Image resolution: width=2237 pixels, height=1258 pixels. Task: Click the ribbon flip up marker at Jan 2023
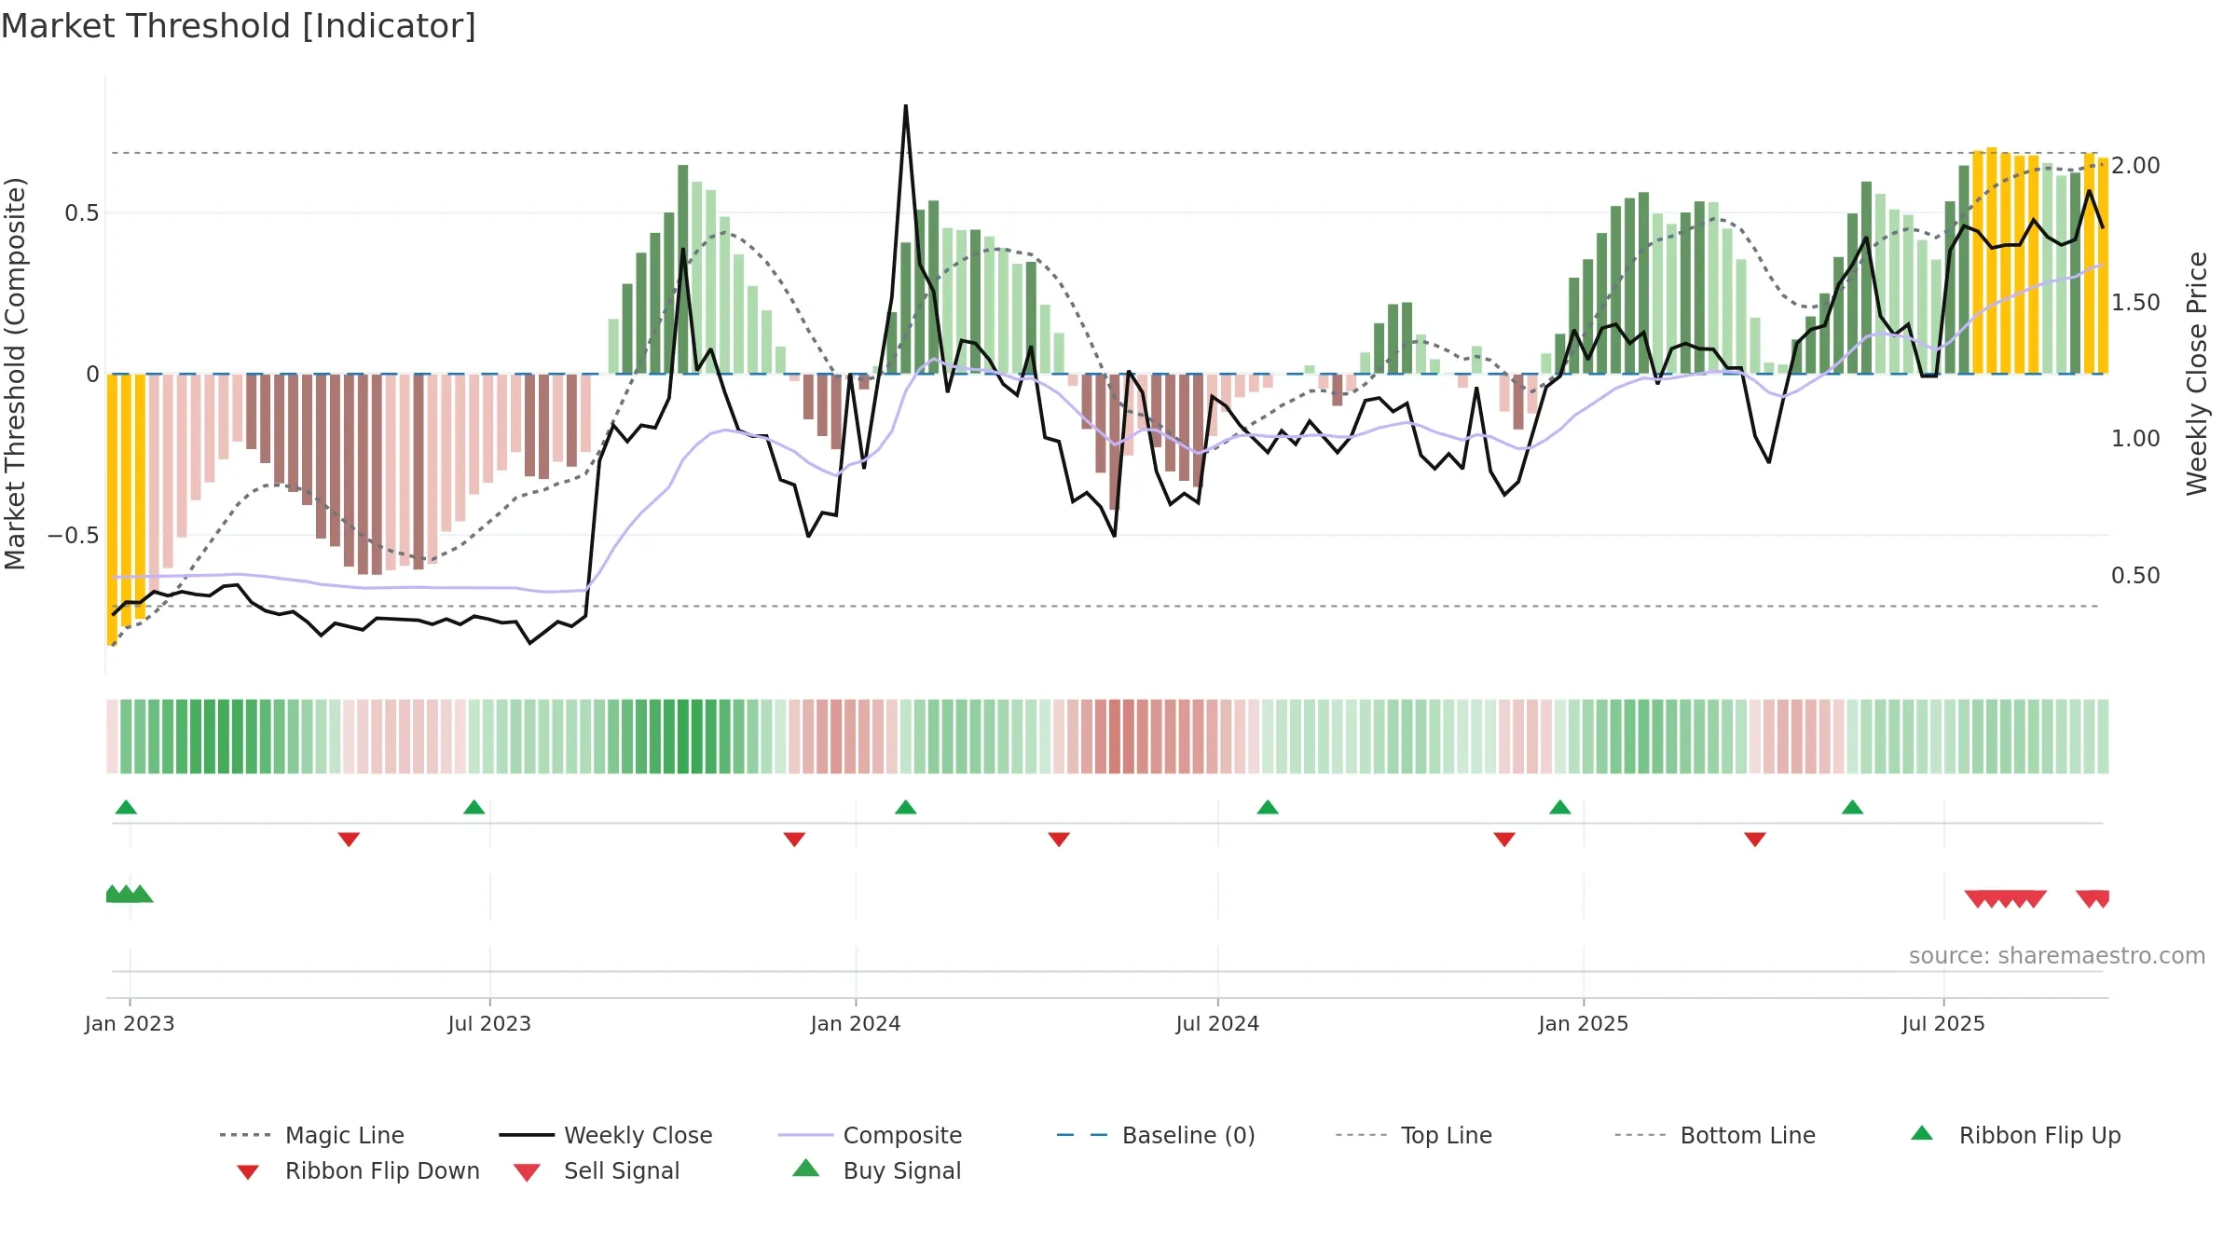(x=126, y=807)
